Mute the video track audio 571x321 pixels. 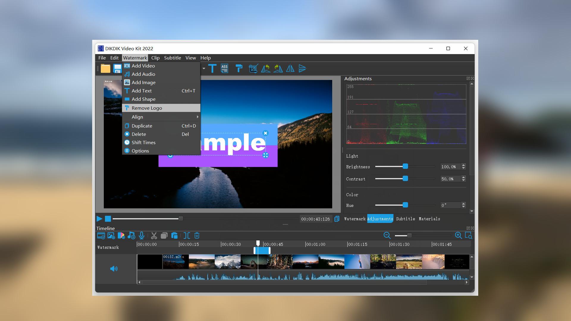(x=114, y=268)
